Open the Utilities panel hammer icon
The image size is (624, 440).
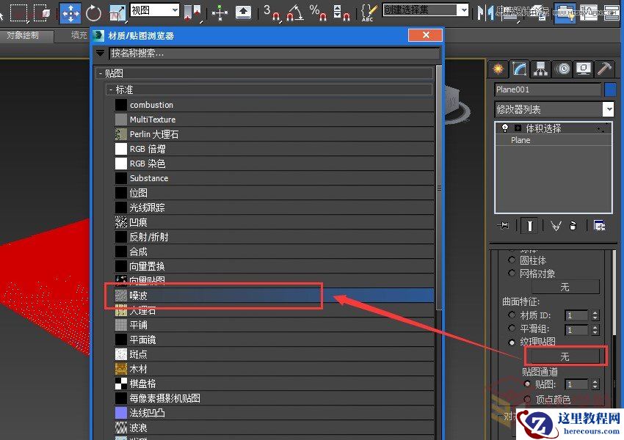(604, 68)
